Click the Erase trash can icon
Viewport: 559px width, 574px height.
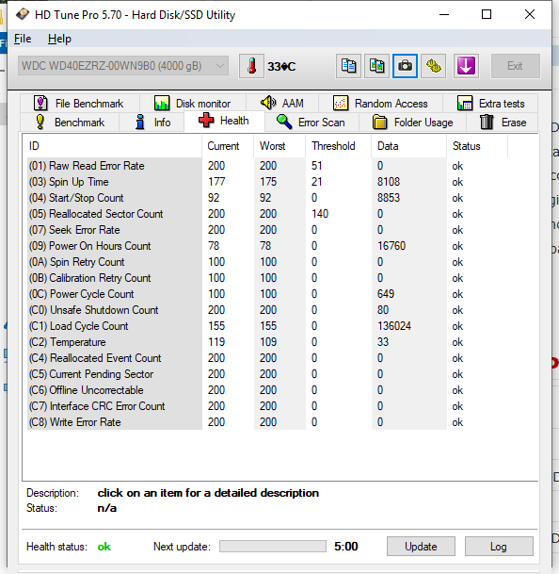(x=487, y=122)
